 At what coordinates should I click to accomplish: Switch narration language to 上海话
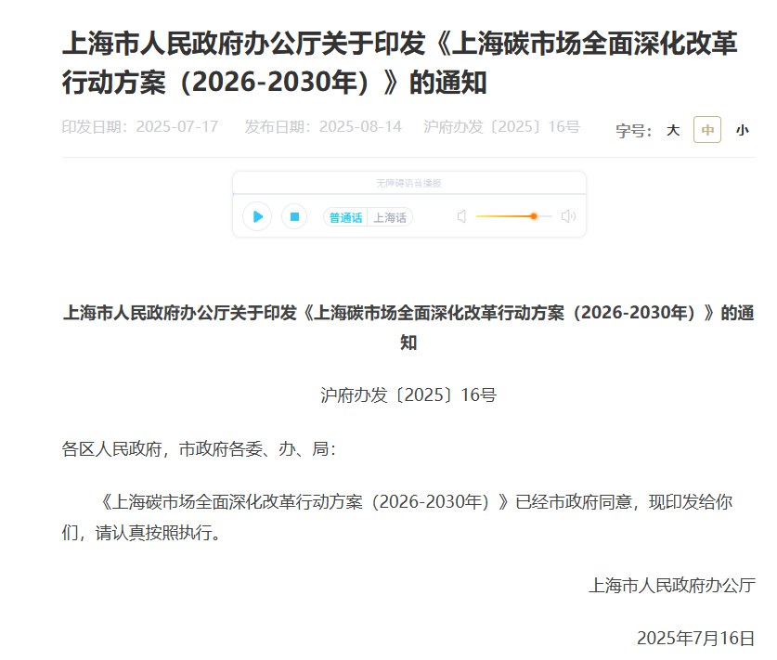[x=390, y=217]
